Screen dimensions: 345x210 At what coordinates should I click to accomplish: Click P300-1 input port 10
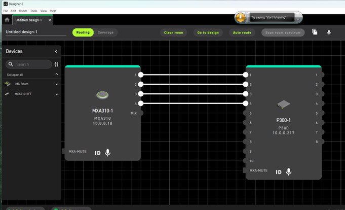pos(245,161)
